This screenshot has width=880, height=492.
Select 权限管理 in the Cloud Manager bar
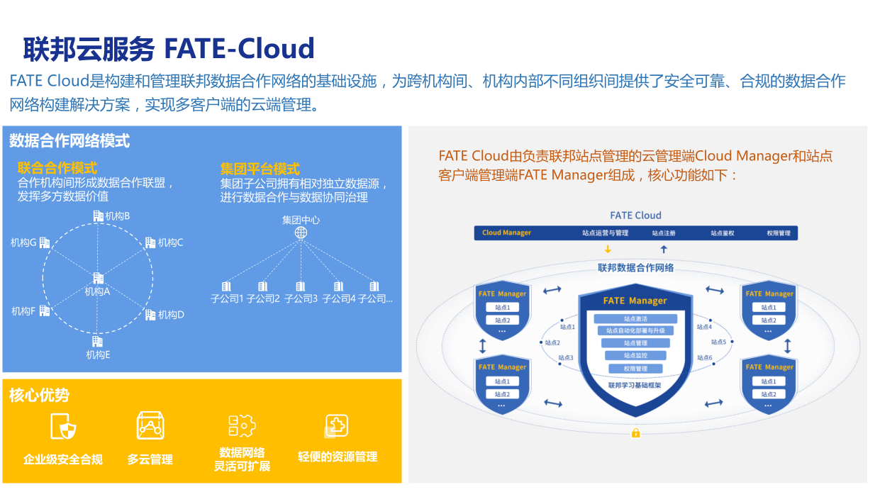pos(778,233)
